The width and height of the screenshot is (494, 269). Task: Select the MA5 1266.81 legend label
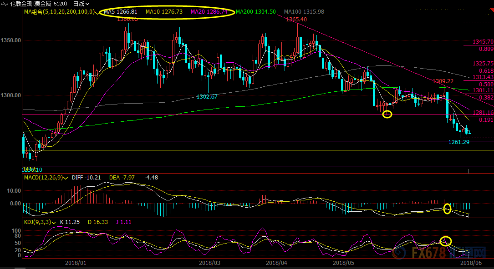121,12
